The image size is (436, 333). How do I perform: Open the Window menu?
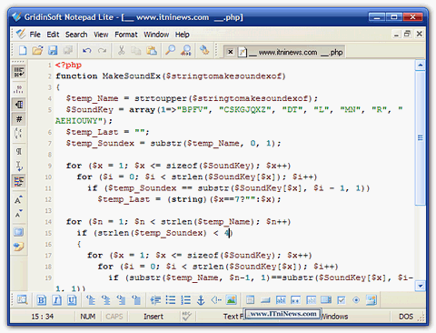[x=156, y=35]
